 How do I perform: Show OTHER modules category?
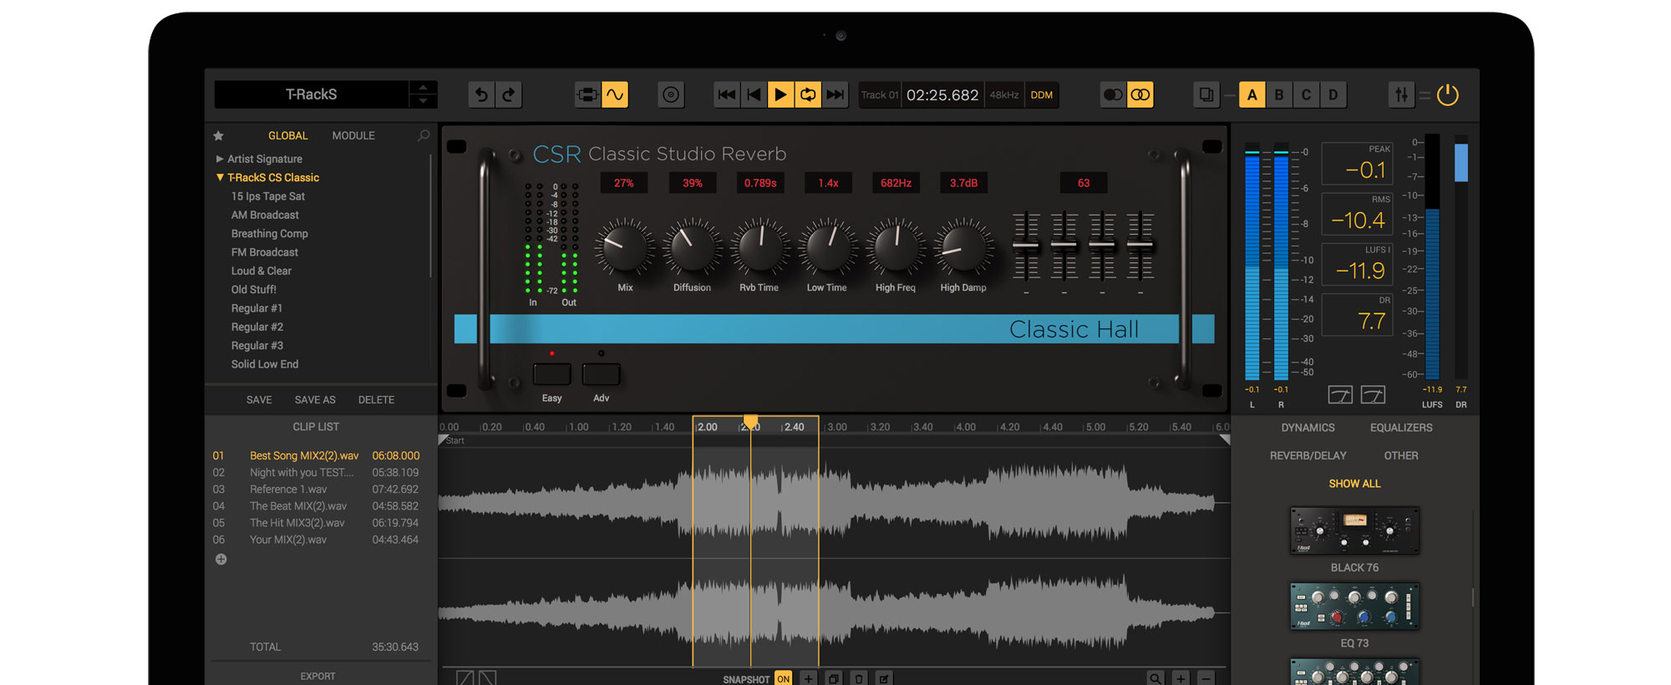point(1401,456)
